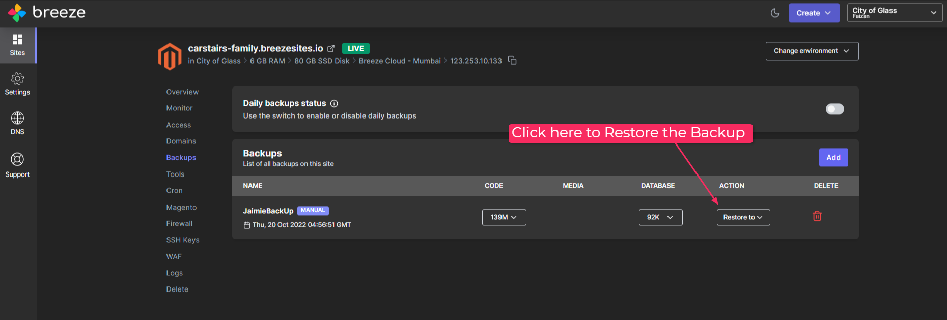Click 'Daily backups status' heading
Viewport: 947px width, 320px height.
click(285, 103)
